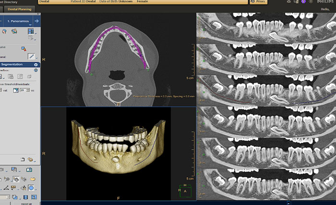This screenshot has height=205, width=336.
Task: Select third panoramic slice with red nerve line
Action: [266, 91]
